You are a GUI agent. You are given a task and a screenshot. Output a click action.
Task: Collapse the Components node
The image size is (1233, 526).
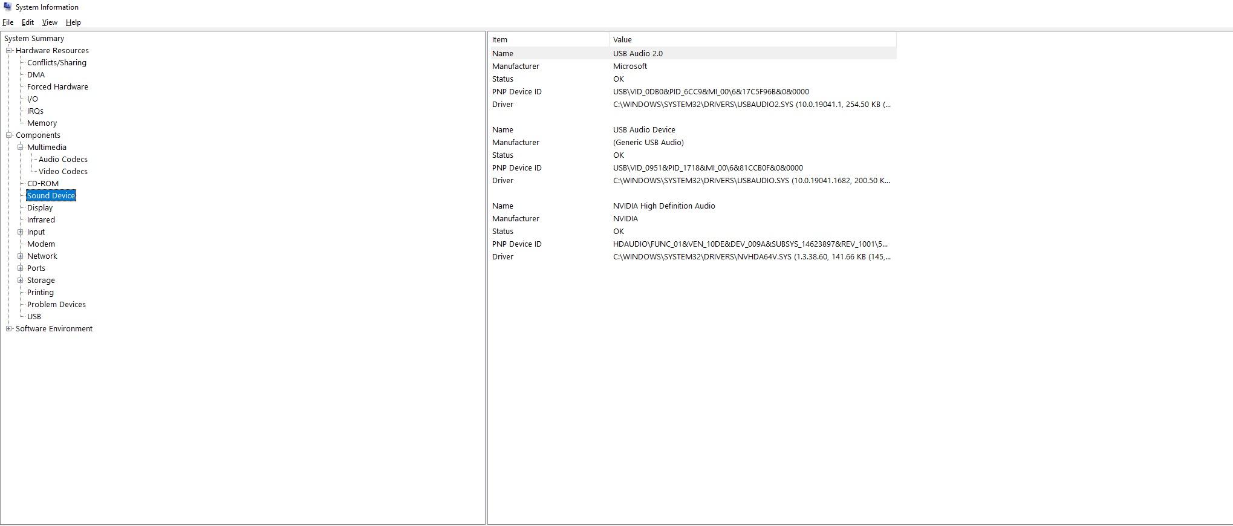coord(9,135)
